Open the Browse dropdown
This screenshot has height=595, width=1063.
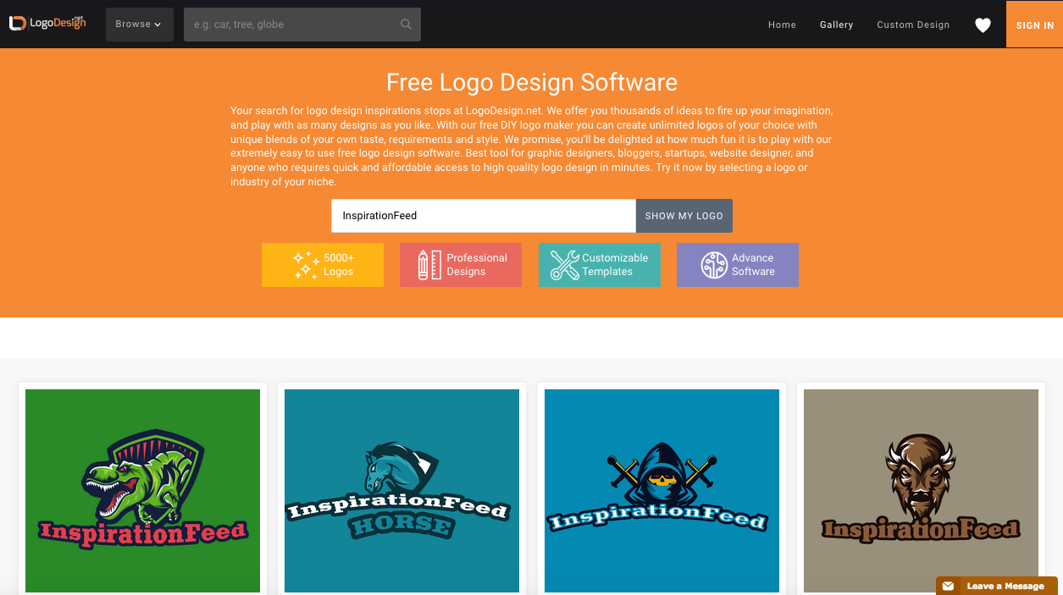pos(139,24)
